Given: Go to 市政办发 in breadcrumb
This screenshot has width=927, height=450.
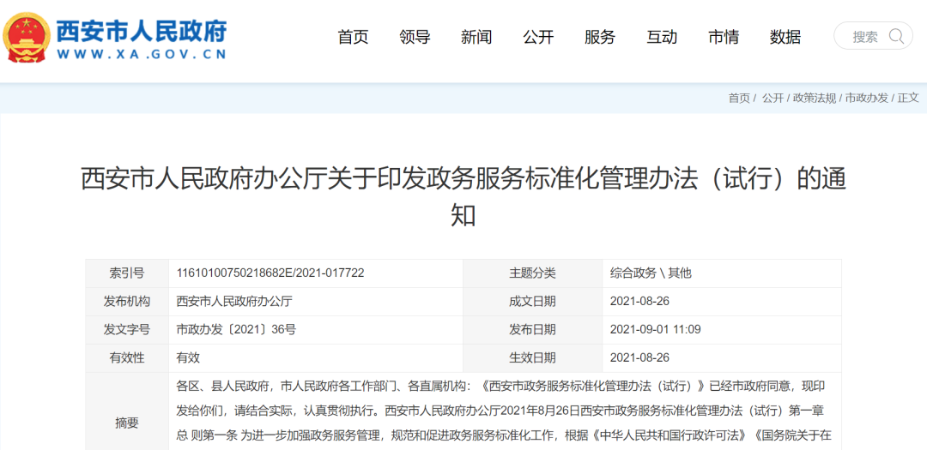Looking at the screenshot, I should [x=867, y=98].
